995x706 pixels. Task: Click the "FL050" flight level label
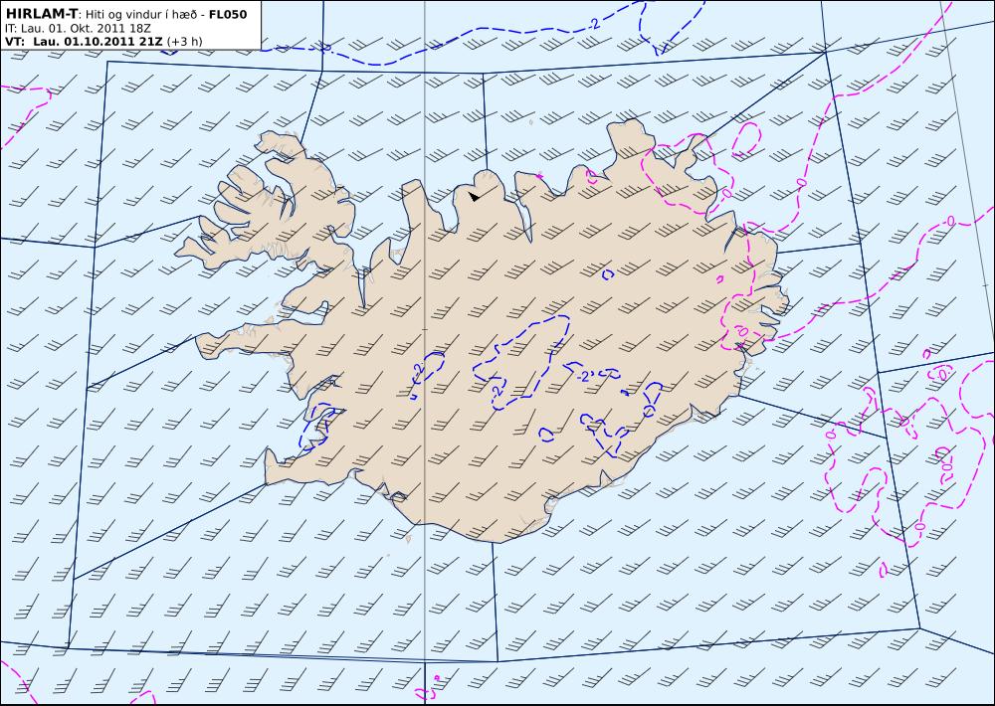[228, 15]
